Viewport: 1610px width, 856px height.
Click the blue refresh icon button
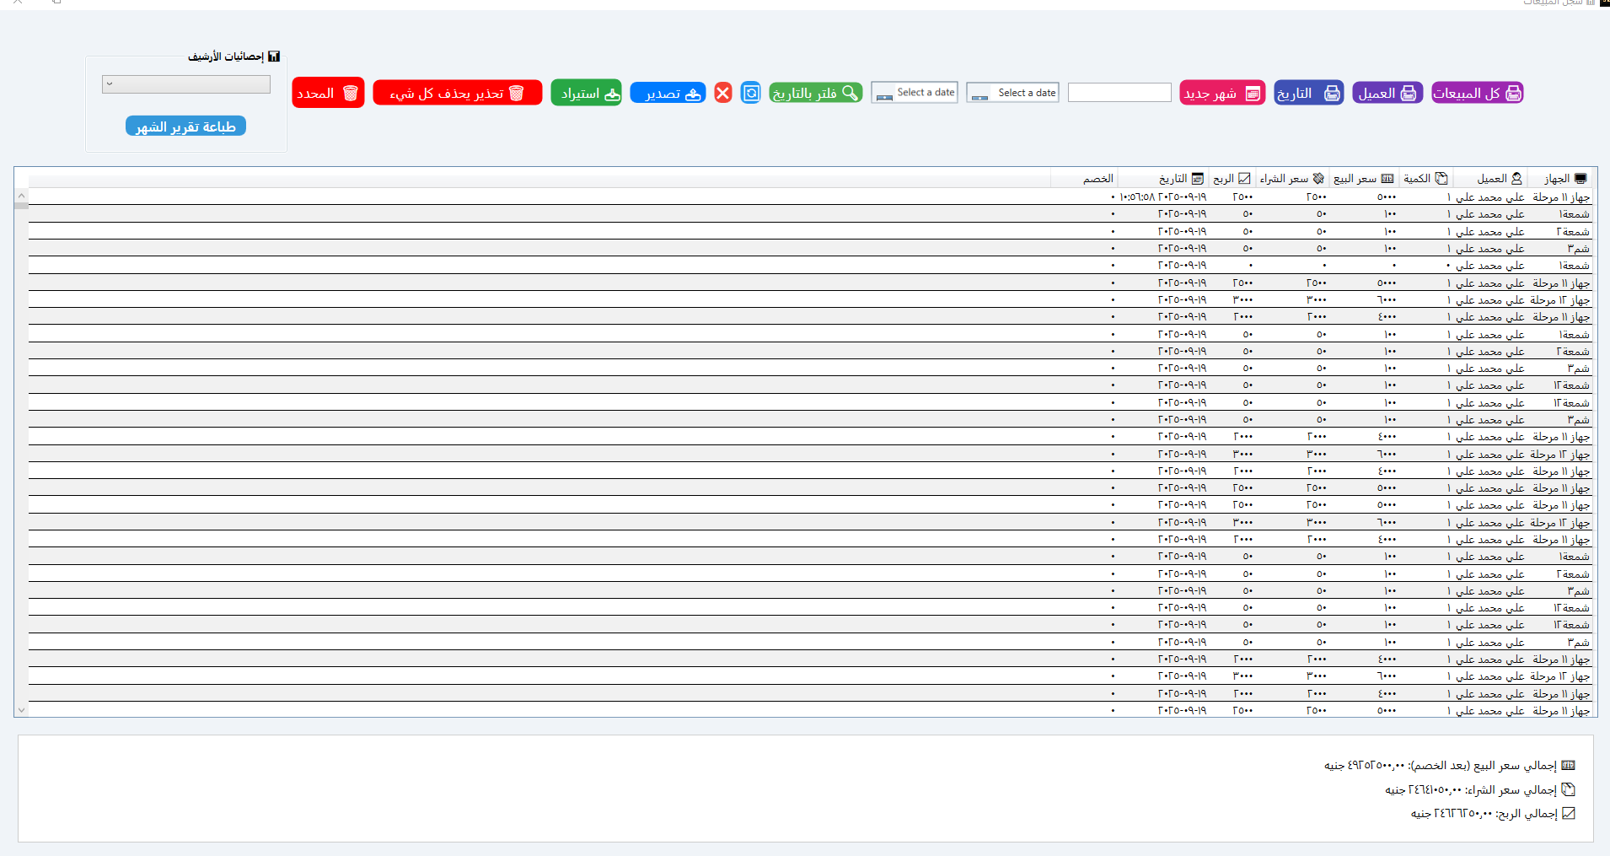coord(750,93)
